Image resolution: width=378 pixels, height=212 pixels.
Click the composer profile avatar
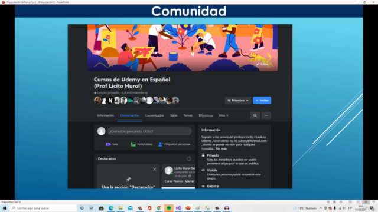tap(101, 131)
